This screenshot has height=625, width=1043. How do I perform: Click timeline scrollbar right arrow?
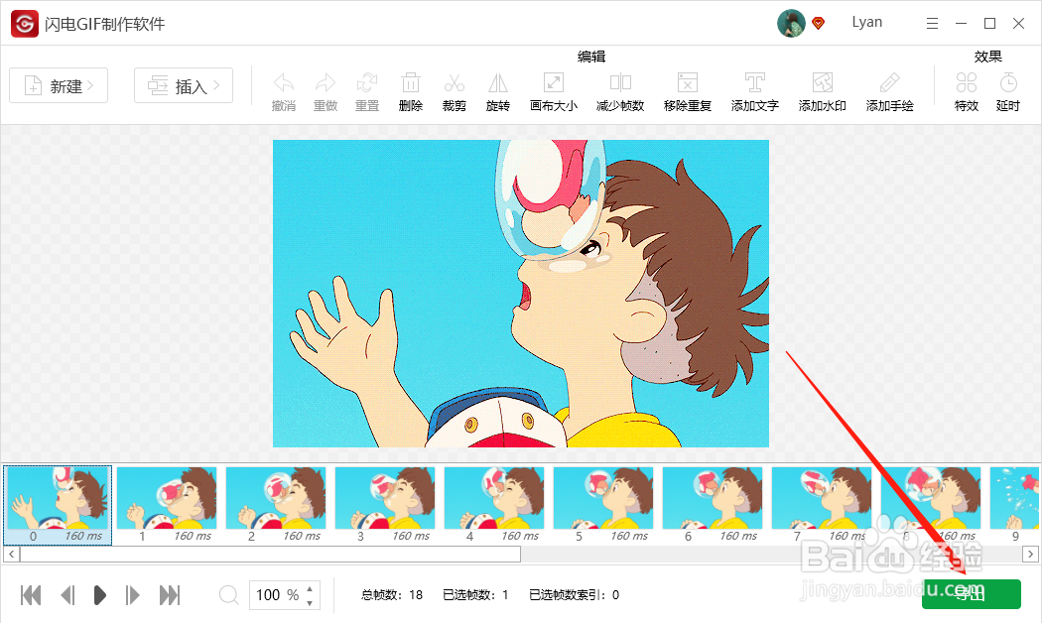click(1030, 554)
